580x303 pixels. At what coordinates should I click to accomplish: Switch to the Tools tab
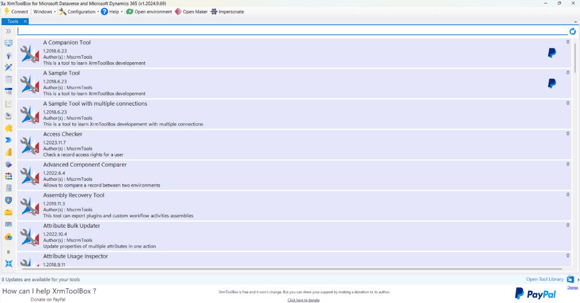[x=13, y=21]
